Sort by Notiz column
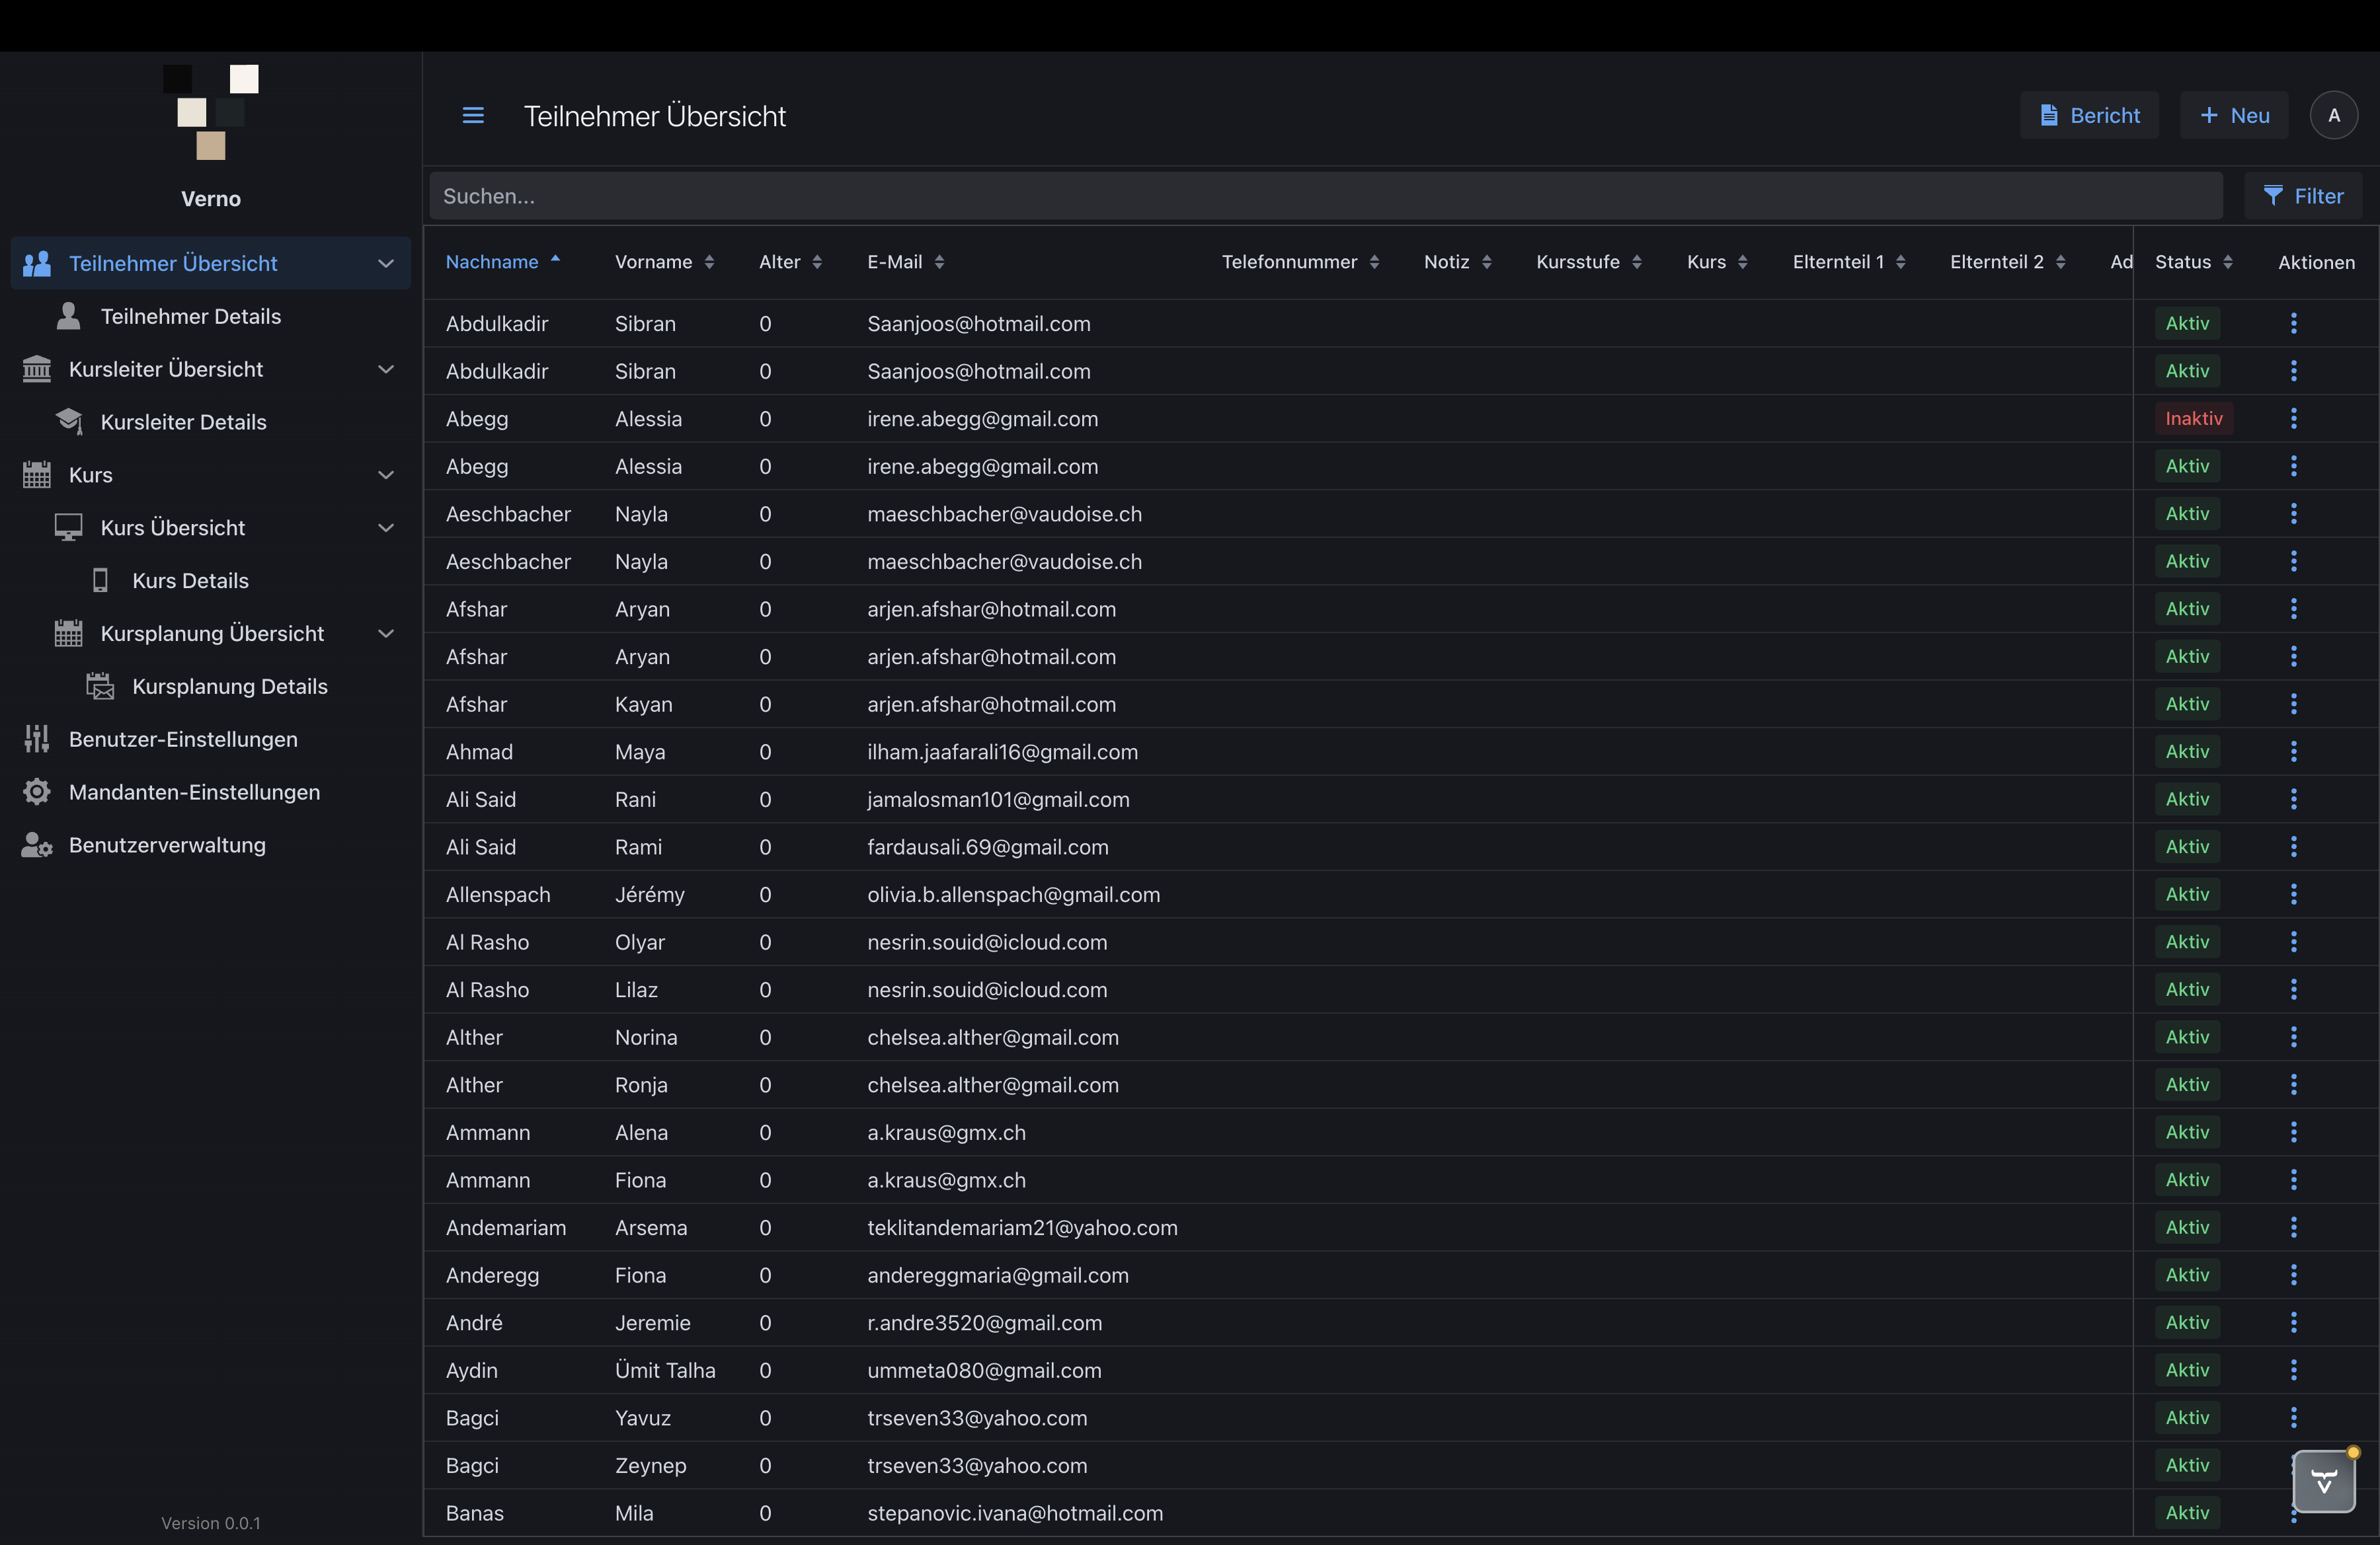The width and height of the screenshot is (2380, 1545). tap(1457, 262)
